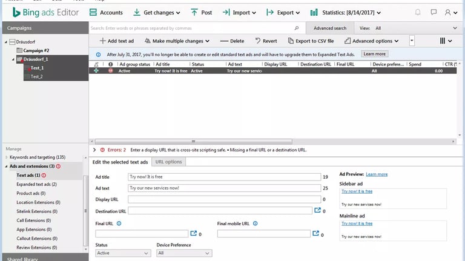Open Destination URL in browser icon
This screenshot has width=465, height=261.
coord(317,210)
